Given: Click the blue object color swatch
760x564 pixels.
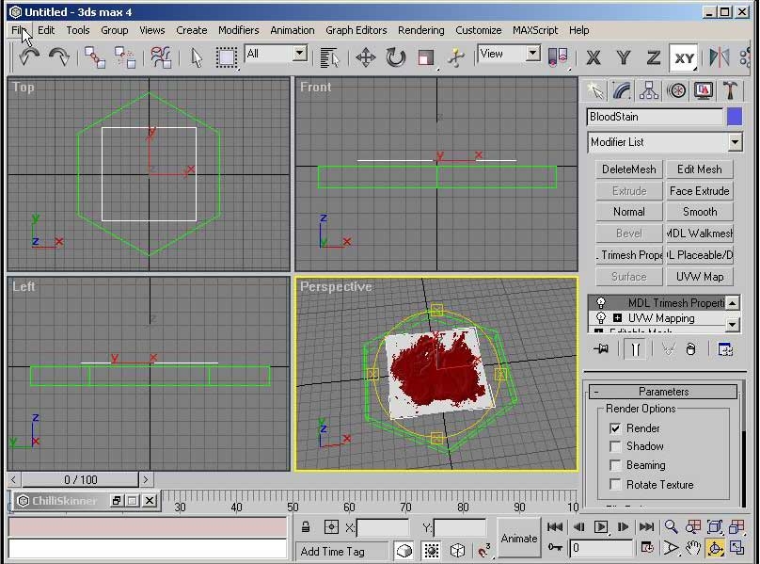Looking at the screenshot, I should click(734, 117).
